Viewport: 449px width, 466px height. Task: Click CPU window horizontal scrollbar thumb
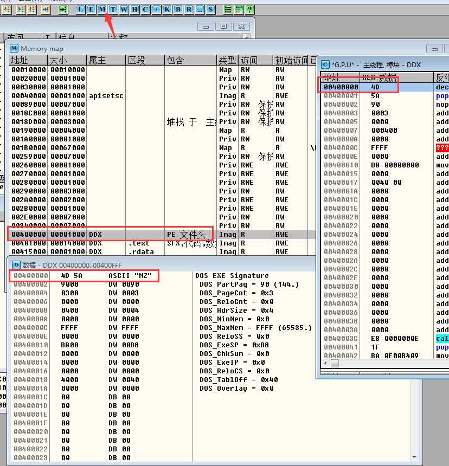335,363
